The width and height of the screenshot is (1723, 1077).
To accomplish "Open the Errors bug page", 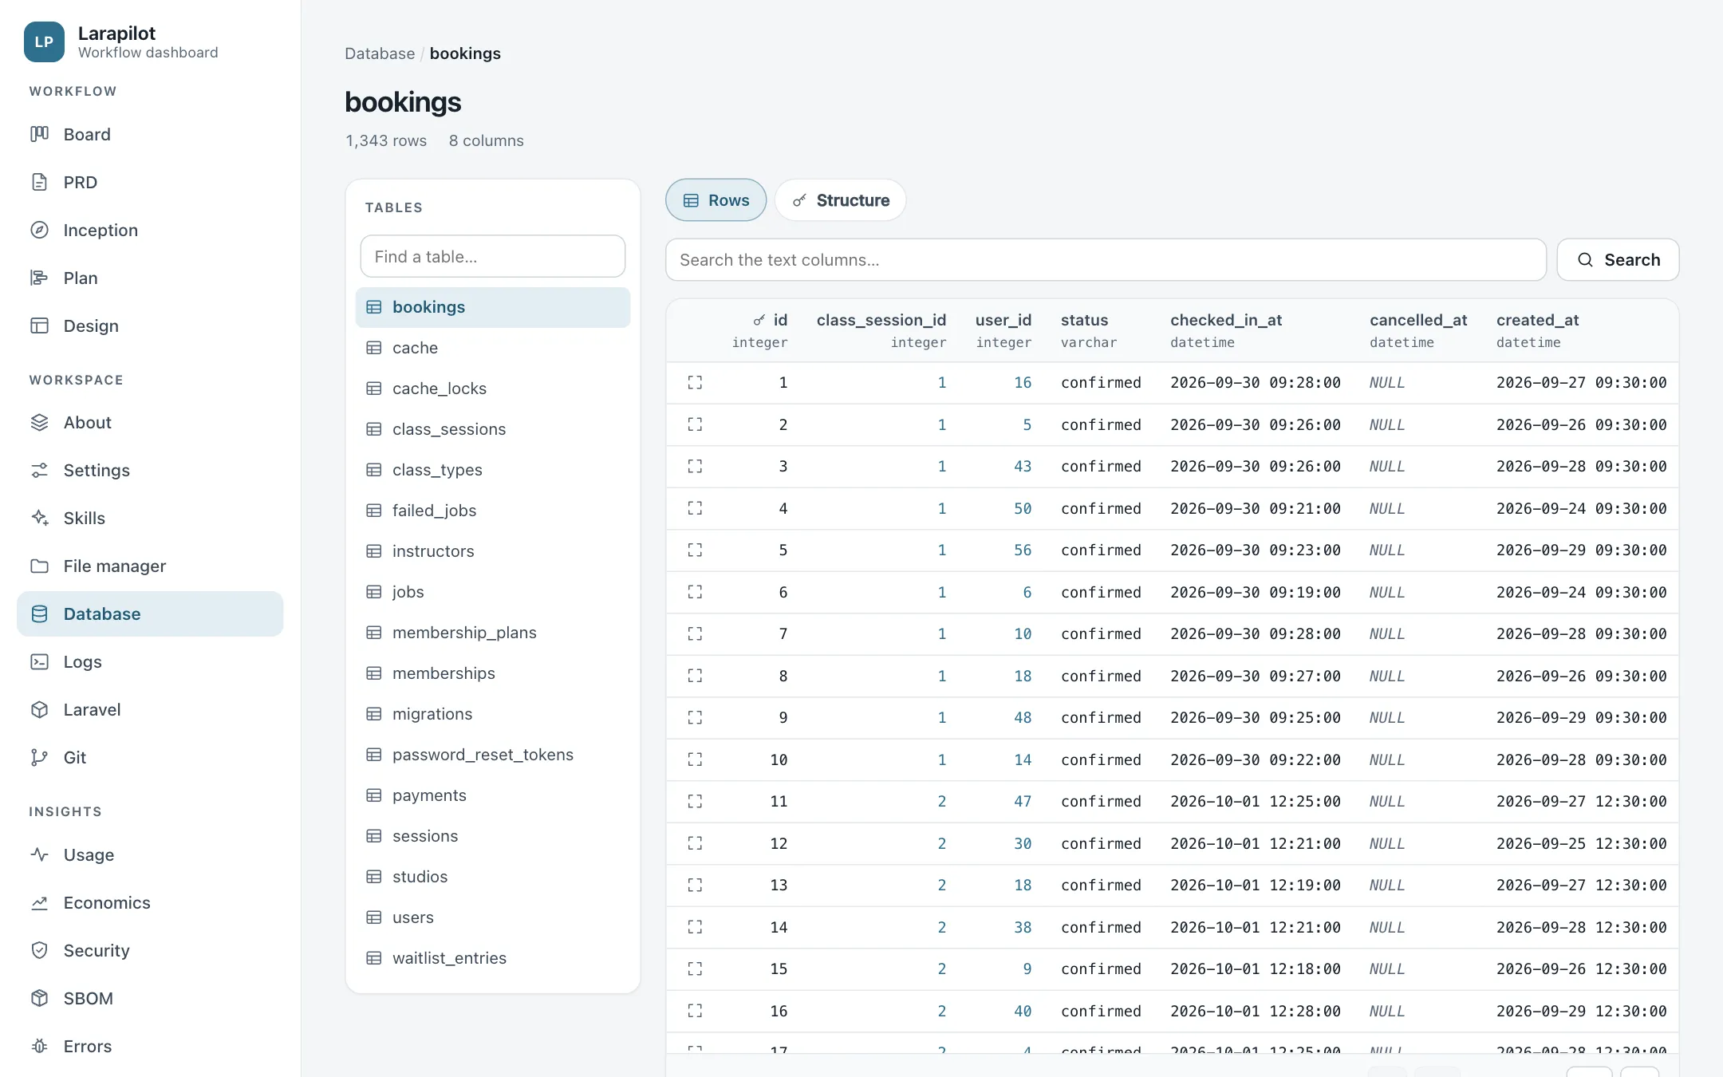I will (x=150, y=1046).
